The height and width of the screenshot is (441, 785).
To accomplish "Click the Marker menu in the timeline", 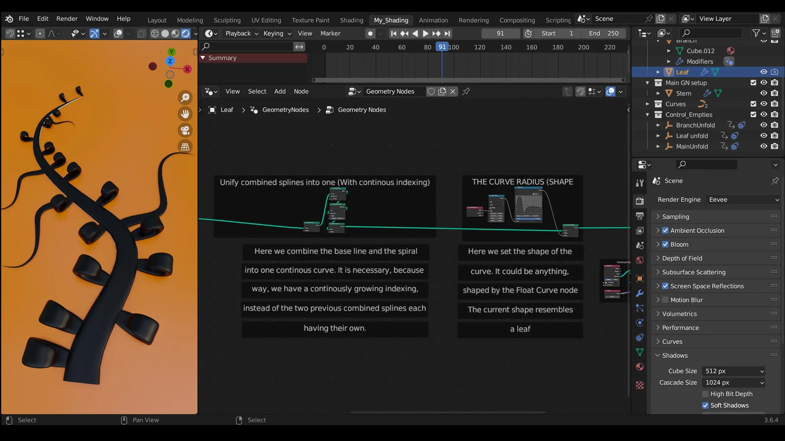I will [330, 33].
